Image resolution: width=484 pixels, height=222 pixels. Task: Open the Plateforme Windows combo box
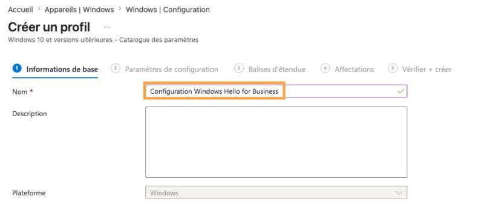[276, 192]
